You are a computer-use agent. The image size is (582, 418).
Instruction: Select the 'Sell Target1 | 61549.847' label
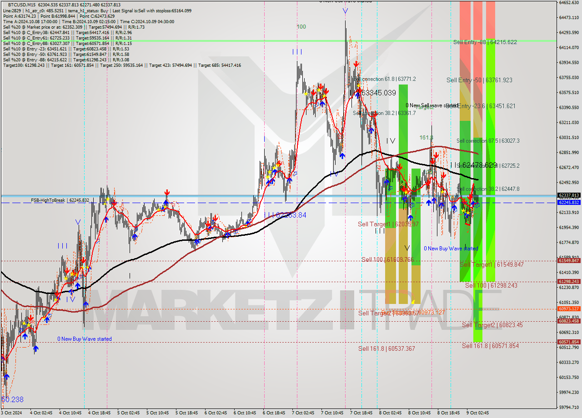492,264
